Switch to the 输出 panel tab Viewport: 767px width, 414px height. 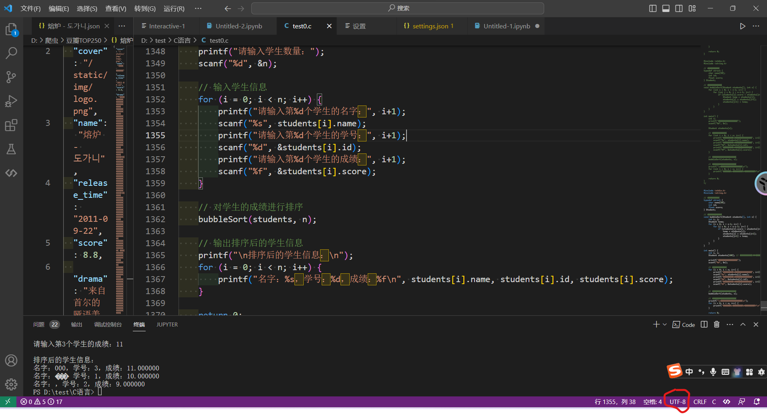pos(76,324)
